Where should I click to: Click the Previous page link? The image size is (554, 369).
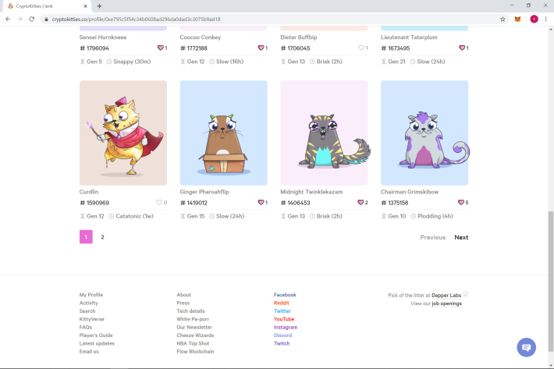click(x=433, y=237)
